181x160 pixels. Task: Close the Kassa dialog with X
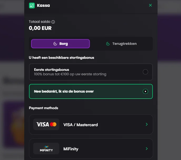click(x=150, y=5)
